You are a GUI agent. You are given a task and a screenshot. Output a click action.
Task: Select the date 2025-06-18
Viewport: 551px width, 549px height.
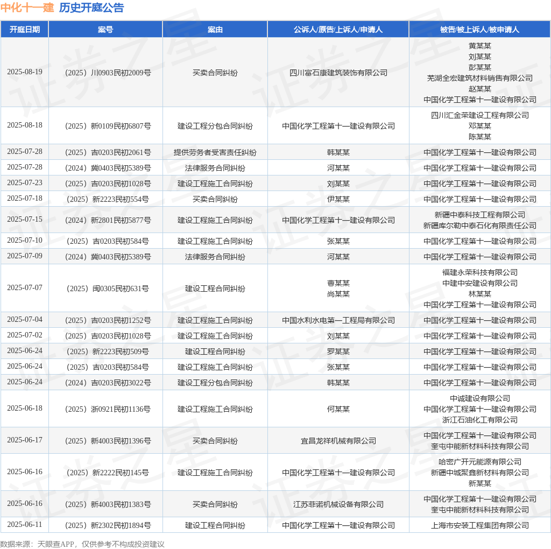click(x=25, y=408)
